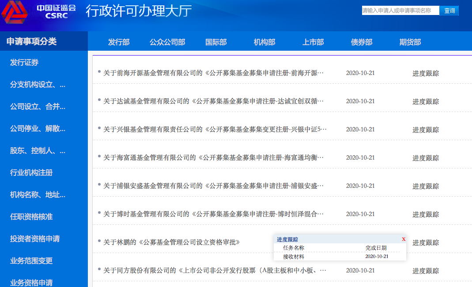Image resolution: width=472 pixels, height=287 pixels.
Task: Open 同方股份 non-public share issuance entry
Action: coord(215,271)
